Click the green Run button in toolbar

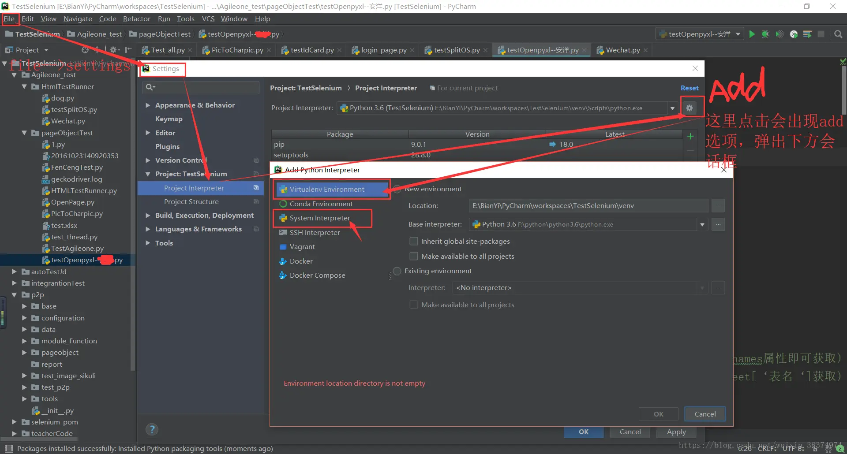[752, 34]
